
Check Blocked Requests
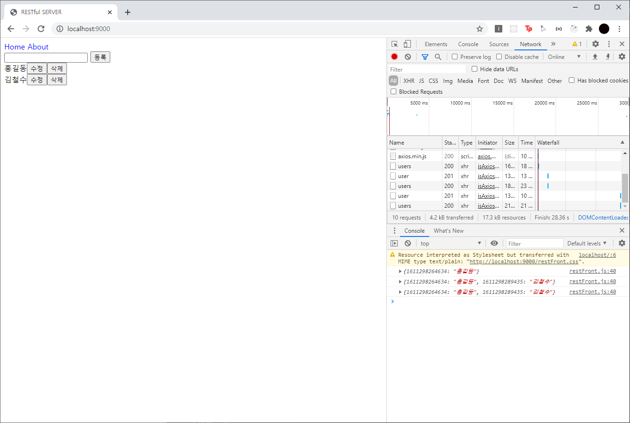(x=393, y=91)
